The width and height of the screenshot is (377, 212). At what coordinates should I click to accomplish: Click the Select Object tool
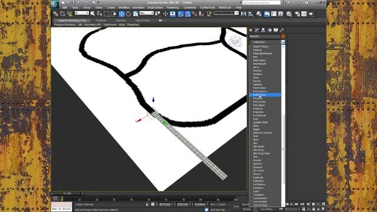(92, 14)
